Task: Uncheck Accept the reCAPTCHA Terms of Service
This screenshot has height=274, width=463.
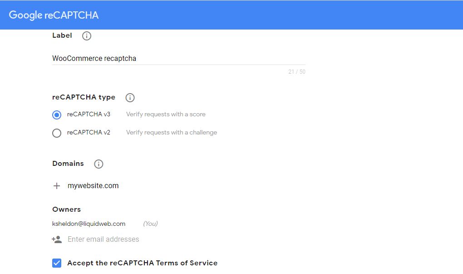Action: (57, 263)
